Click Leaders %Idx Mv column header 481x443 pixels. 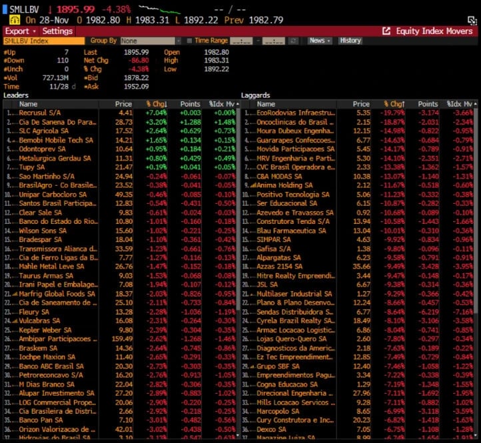(222, 104)
